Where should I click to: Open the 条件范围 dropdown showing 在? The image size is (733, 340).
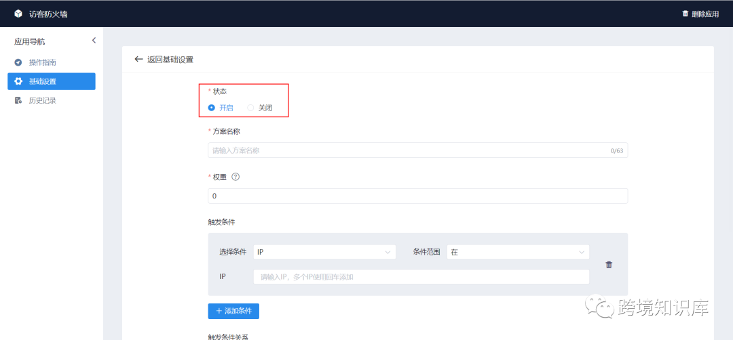518,252
